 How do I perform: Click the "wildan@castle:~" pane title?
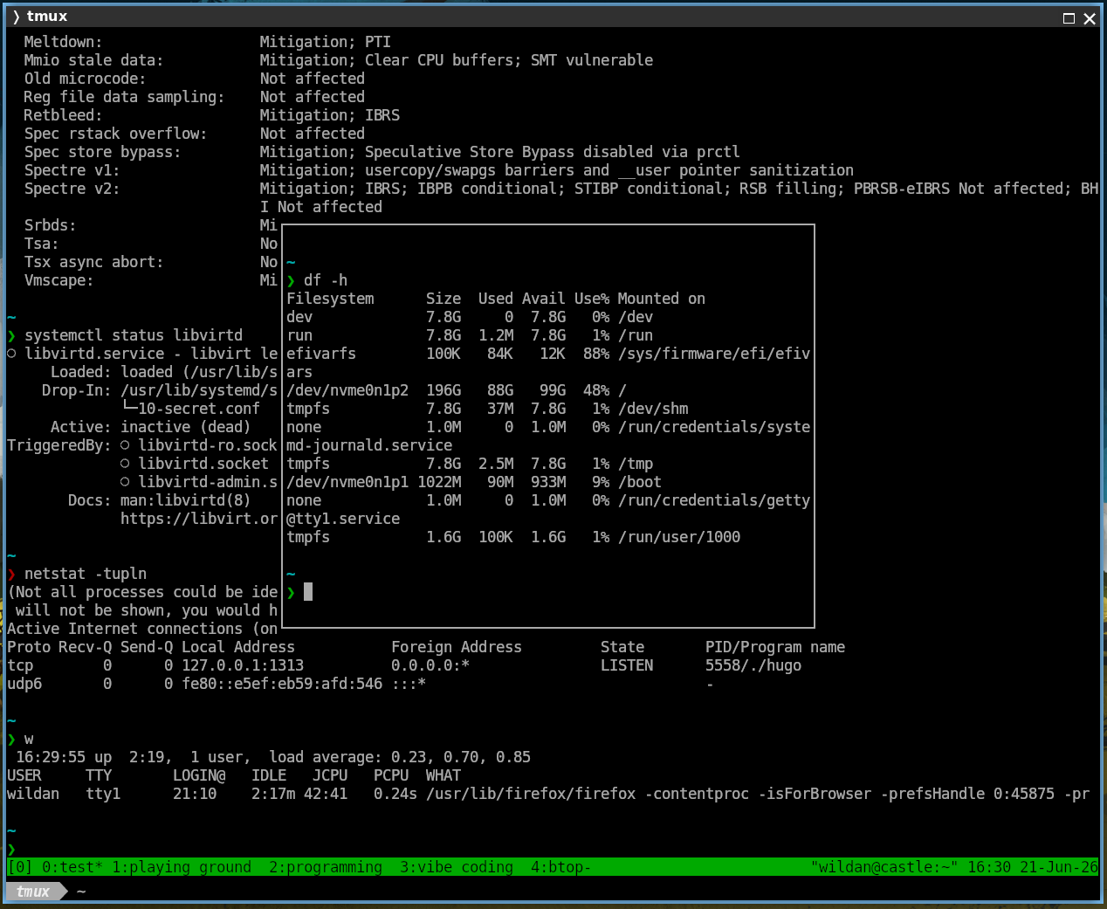884,867
